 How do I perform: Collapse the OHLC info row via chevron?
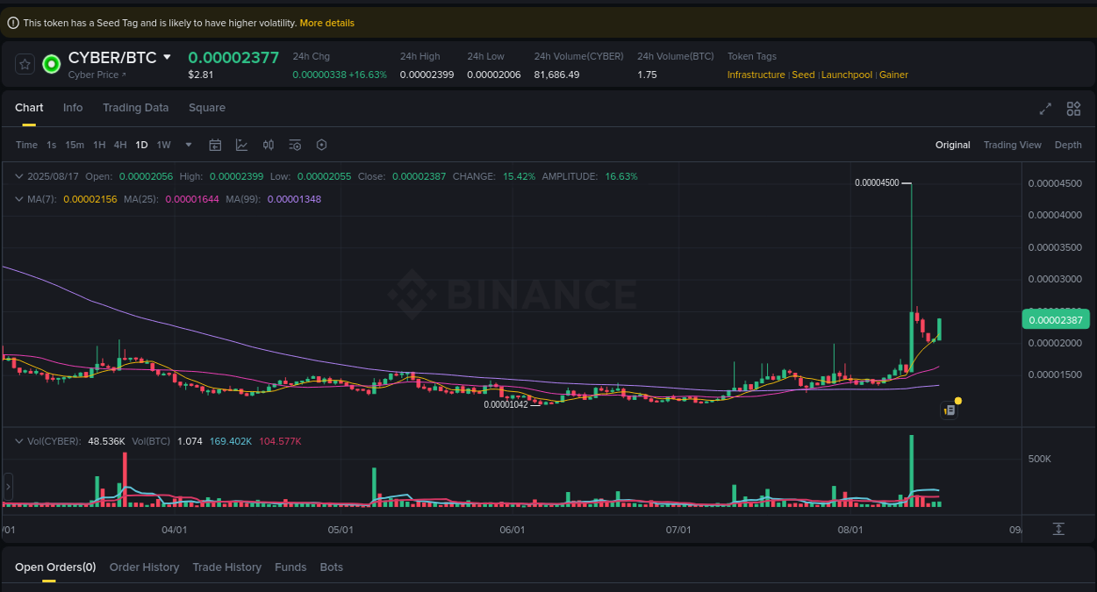click(18, 176)
